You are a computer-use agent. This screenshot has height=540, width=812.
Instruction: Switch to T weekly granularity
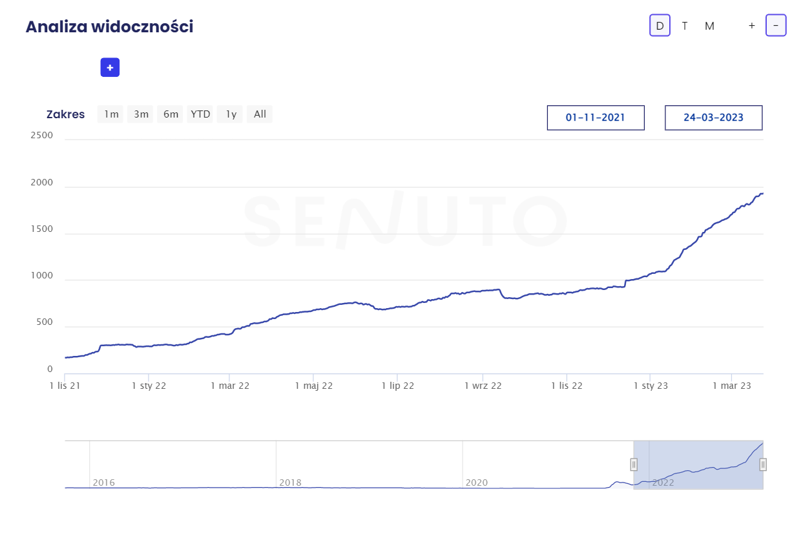pos(685,26)
